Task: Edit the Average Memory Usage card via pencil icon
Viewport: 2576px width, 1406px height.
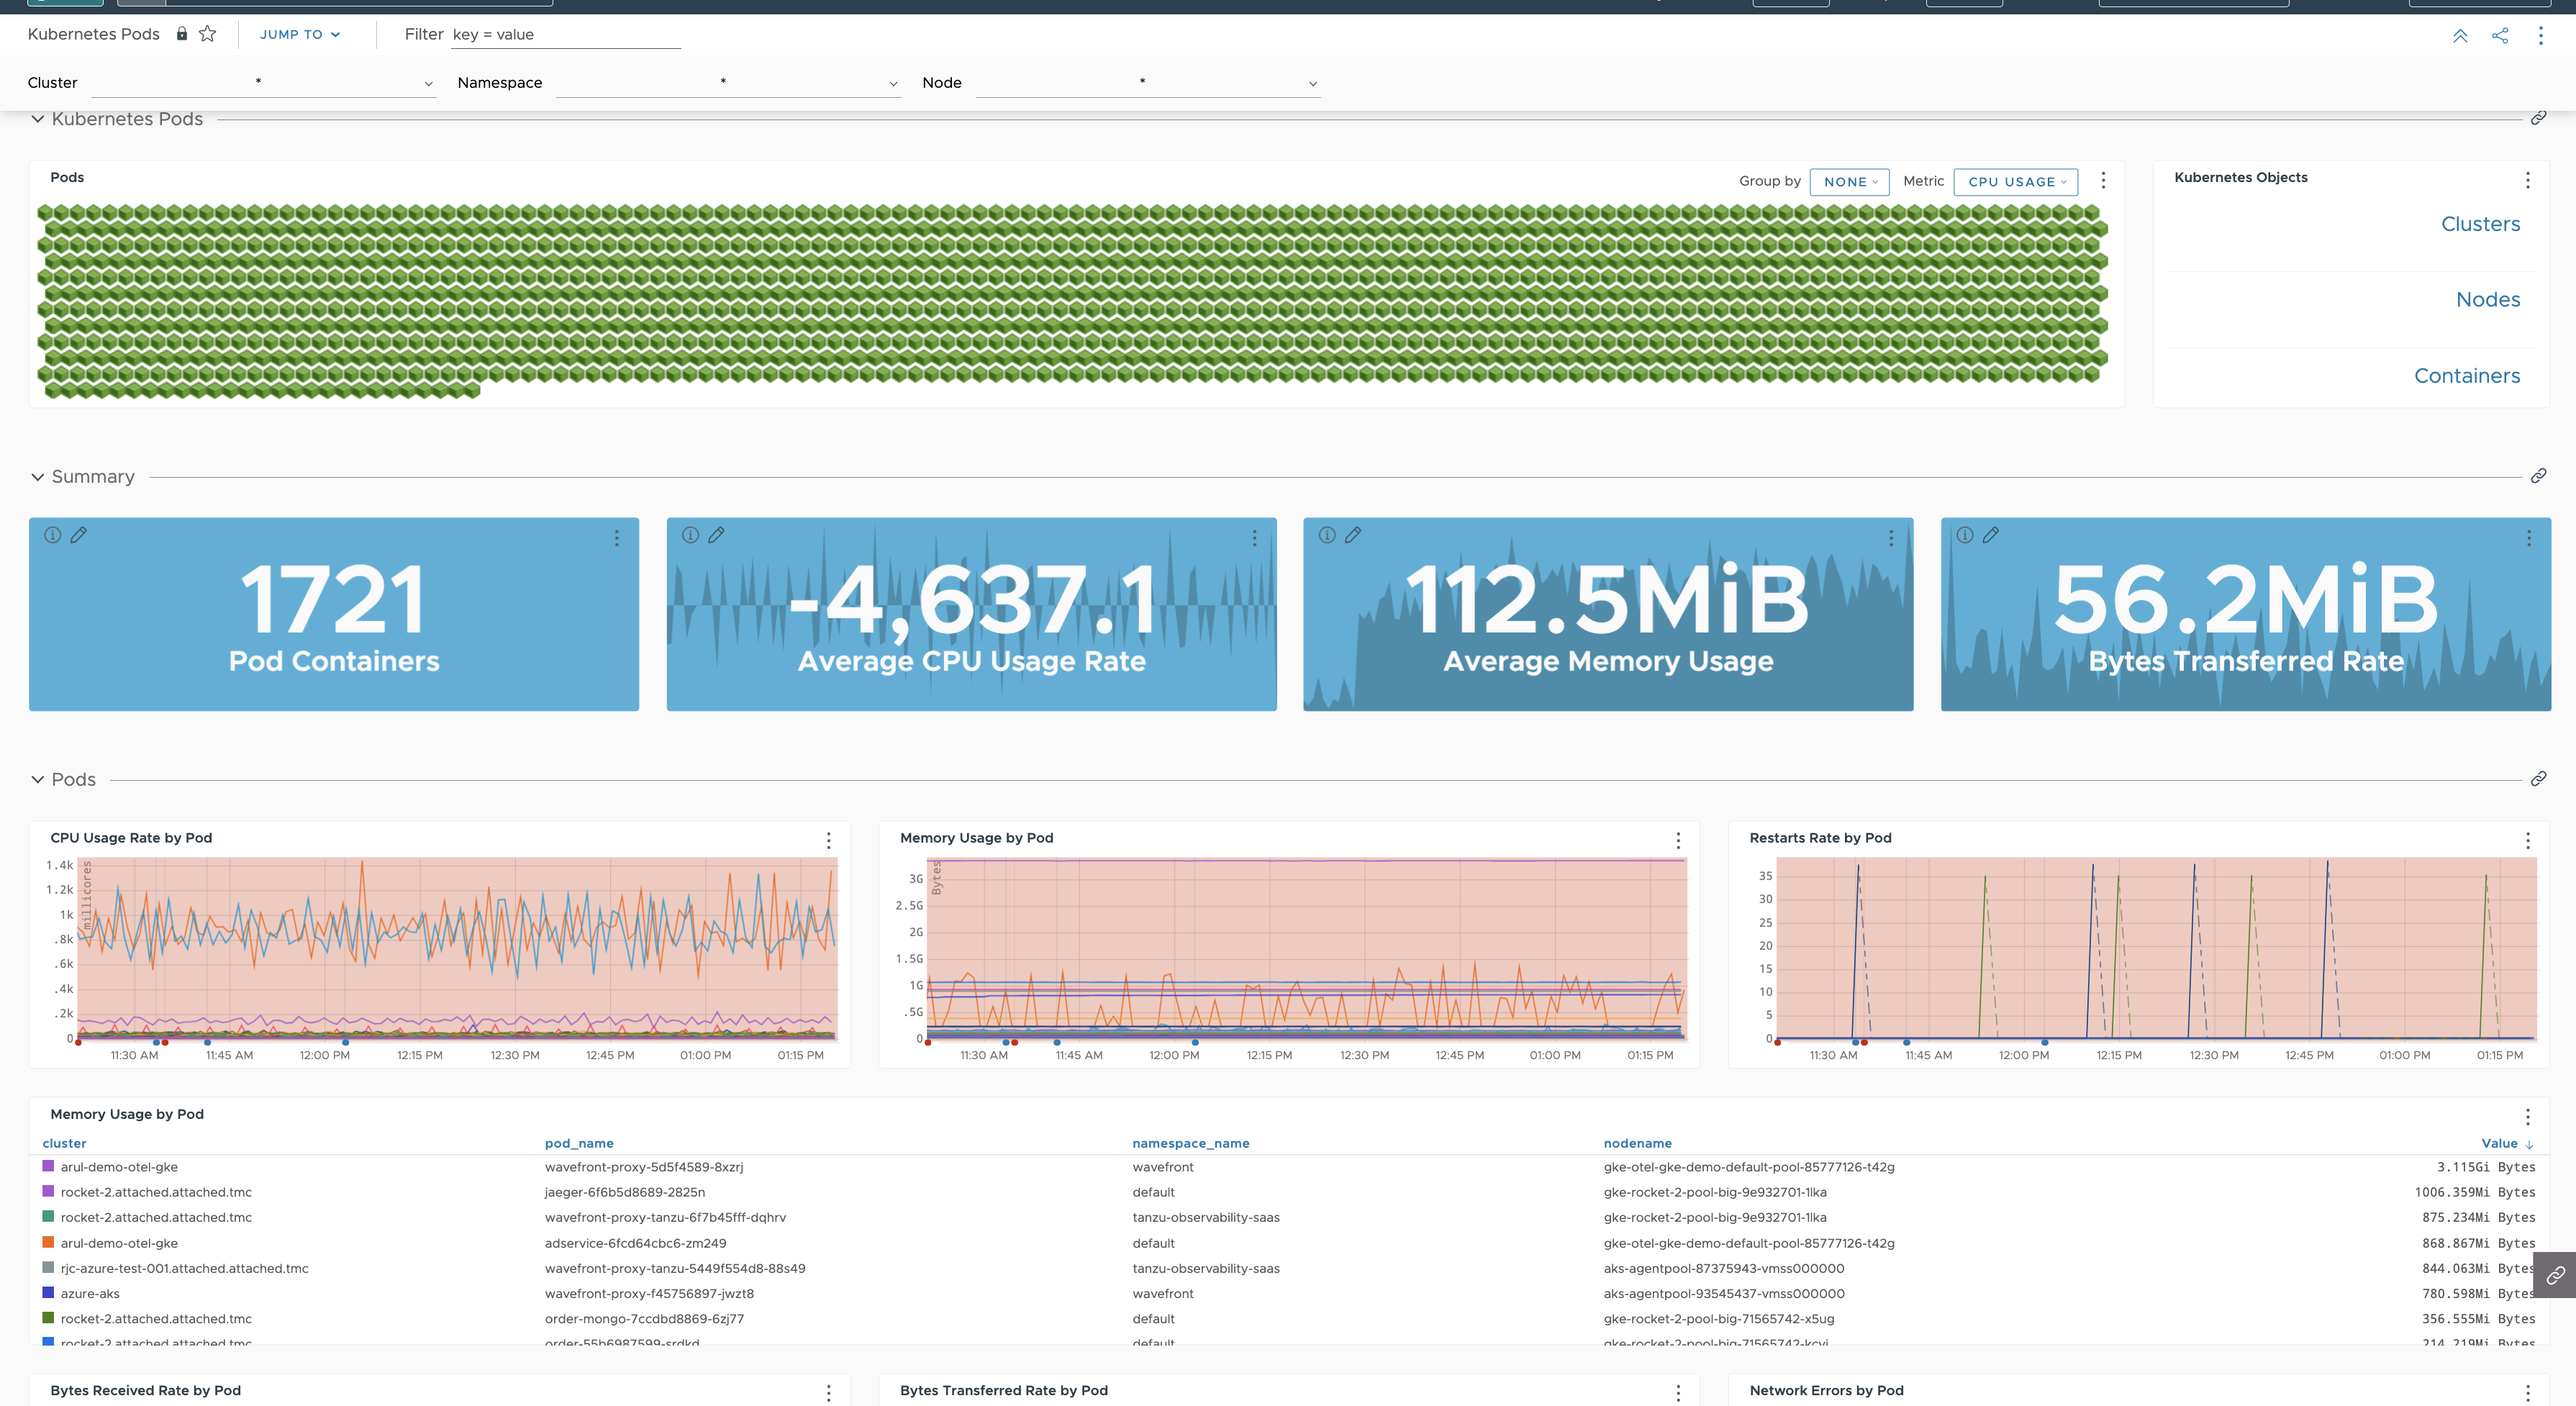Action: [x=1353, y=535]
